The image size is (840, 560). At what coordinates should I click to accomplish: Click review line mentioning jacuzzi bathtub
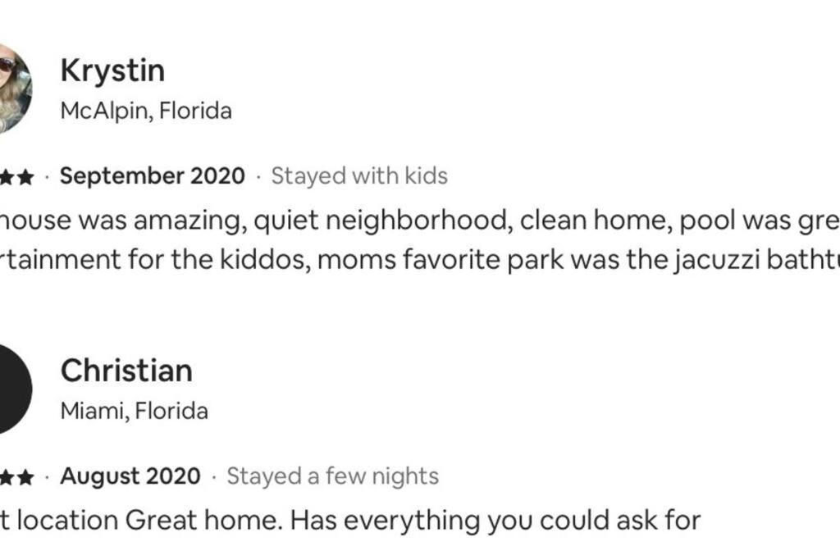tap(420, 260)
